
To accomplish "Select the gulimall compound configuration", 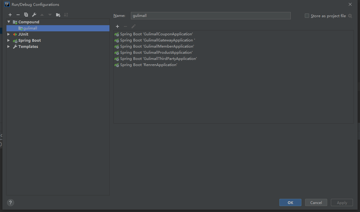I will pos(58,28).
